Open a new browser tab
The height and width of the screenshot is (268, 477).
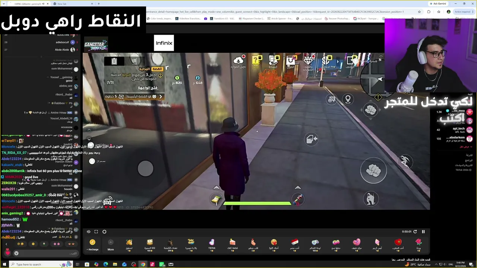(99, 4)
